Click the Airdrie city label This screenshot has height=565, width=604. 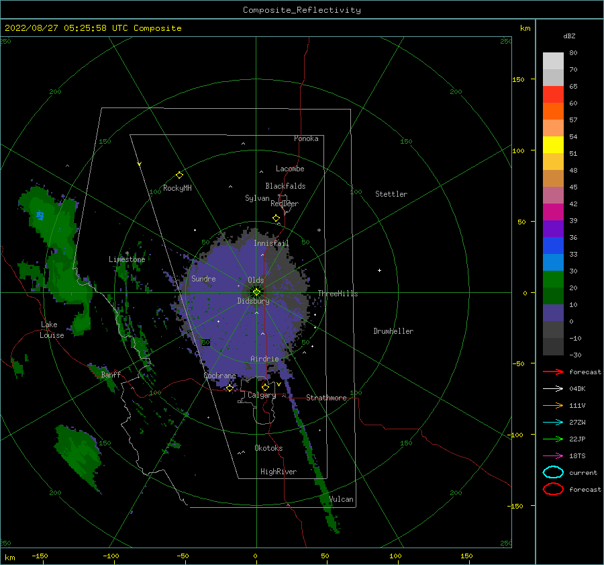pyautogui.click(x=264, y=359)
